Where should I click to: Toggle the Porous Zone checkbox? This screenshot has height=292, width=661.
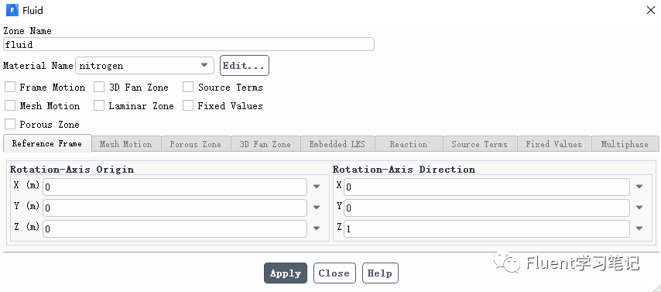(x=10, y=125)
